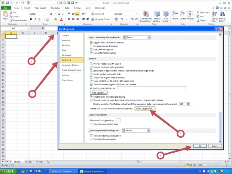
Task: Expand the Lotus compatibility Sheet1 dropdown
Action: (149, 130)
